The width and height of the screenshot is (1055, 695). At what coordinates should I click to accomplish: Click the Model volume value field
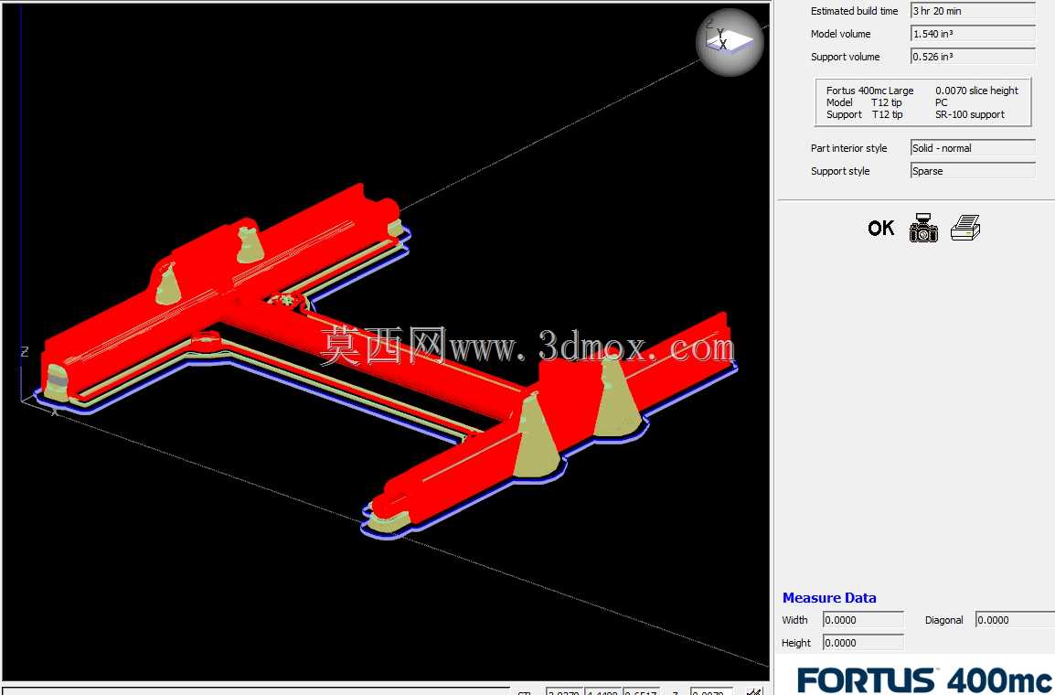[973, 34]
